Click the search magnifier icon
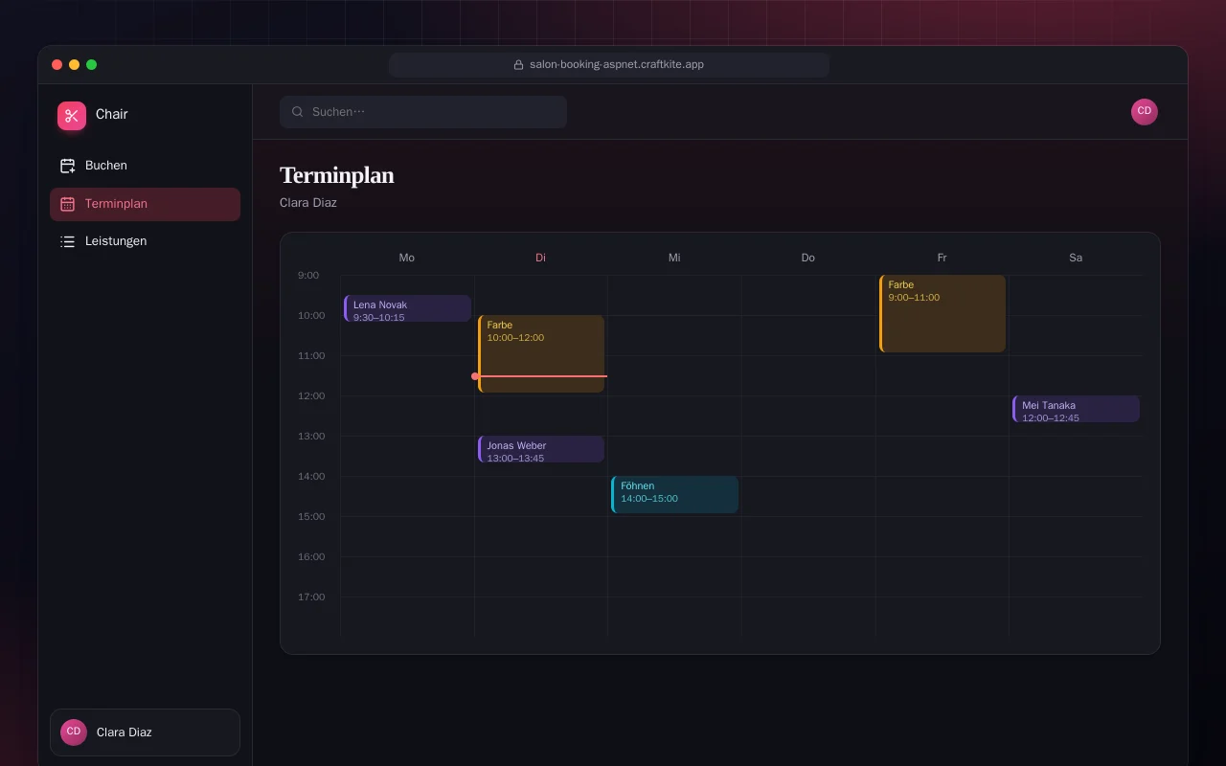 [298, 112]
